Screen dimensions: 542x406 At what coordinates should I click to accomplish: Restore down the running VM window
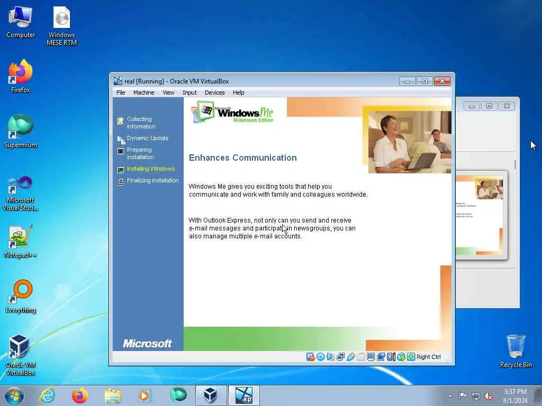424,81
